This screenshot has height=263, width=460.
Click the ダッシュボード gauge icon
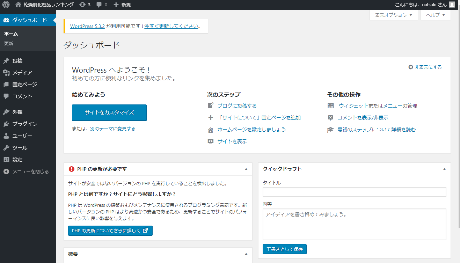(x=6, y=20)
